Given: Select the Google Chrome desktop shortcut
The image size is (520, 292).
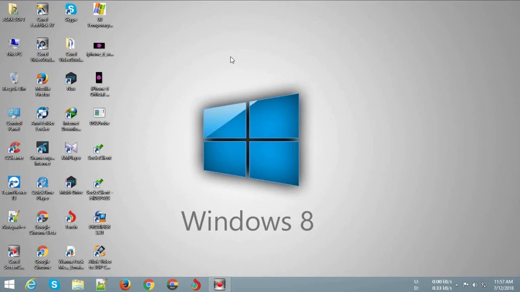Looking at the screenshot, I should (42, 257).
